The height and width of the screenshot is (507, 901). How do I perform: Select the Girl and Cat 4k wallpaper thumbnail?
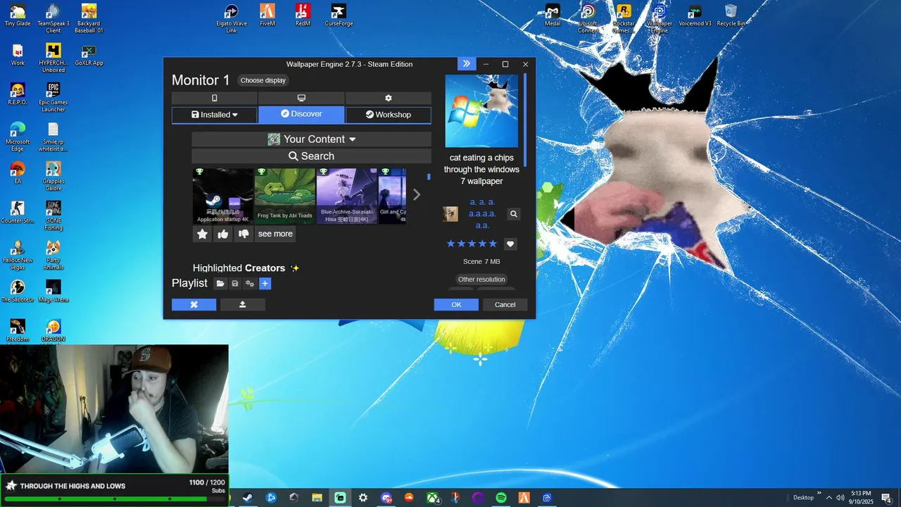point(393,196)
